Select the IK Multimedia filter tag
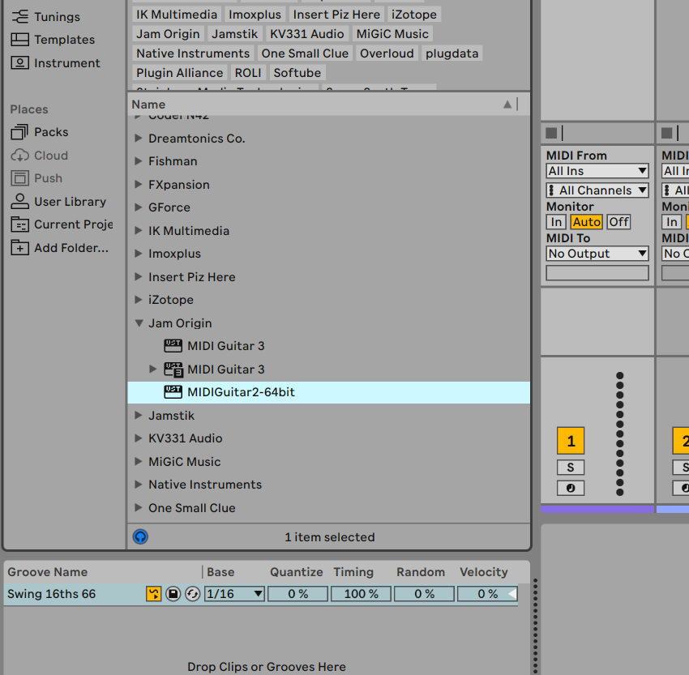This screenshot has width=689, height=675. (x=177, y=15)
